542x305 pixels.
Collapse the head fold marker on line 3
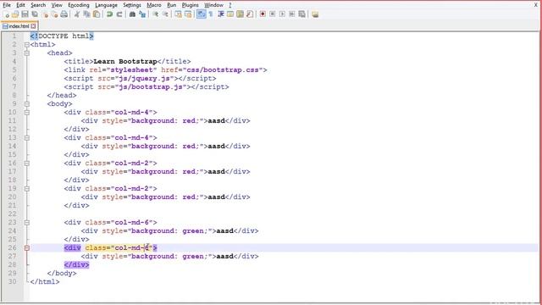coord(27,53)
